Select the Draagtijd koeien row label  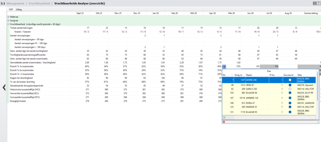18,101
